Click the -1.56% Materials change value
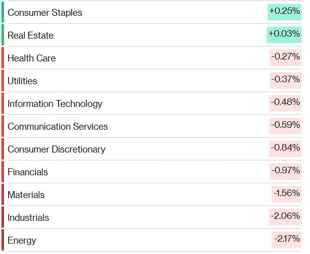 [286, 194]
